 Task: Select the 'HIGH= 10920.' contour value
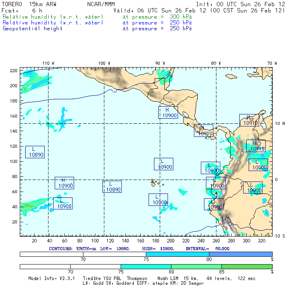(158, 249)
